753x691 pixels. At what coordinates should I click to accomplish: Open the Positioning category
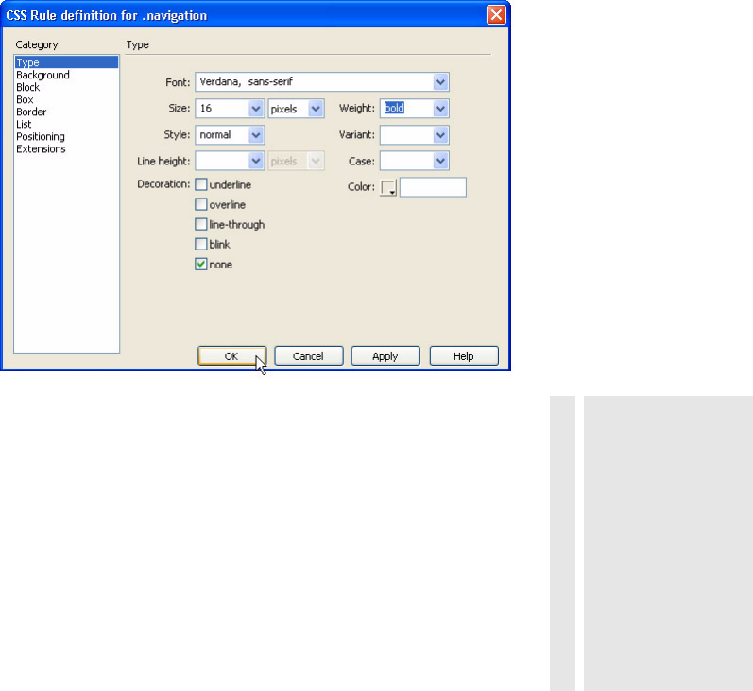click(41, 137)
